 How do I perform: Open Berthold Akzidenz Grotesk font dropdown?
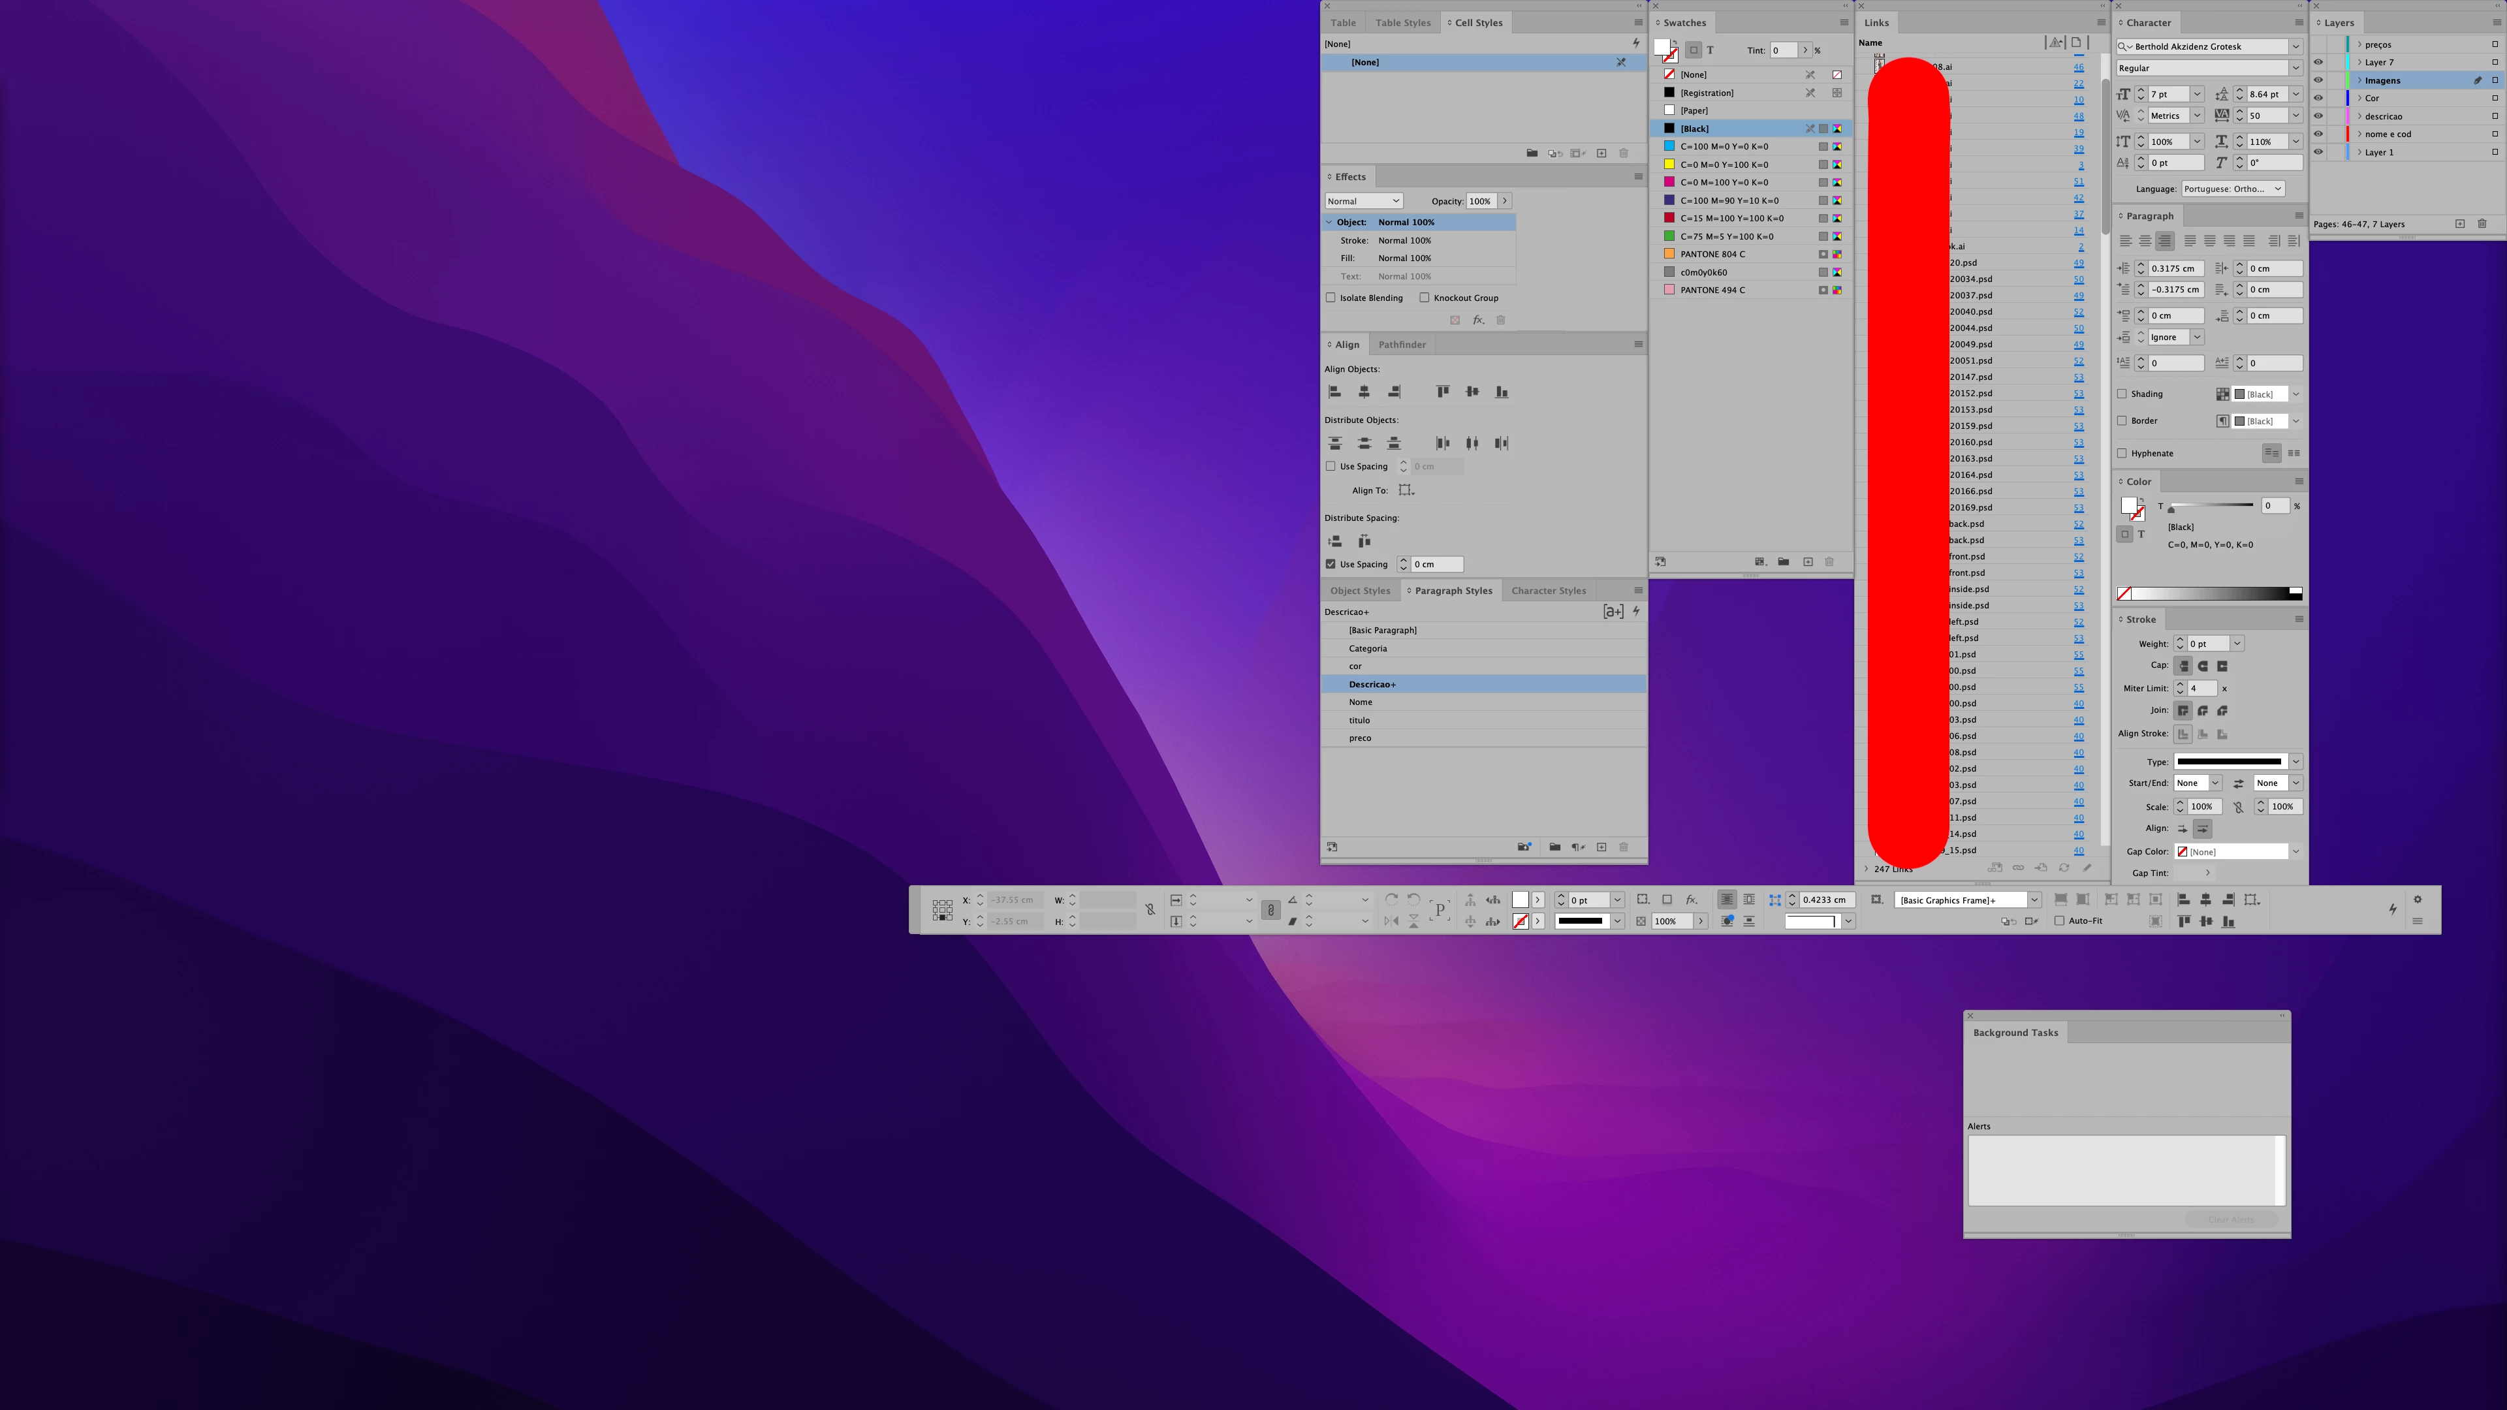(2296, 47)
